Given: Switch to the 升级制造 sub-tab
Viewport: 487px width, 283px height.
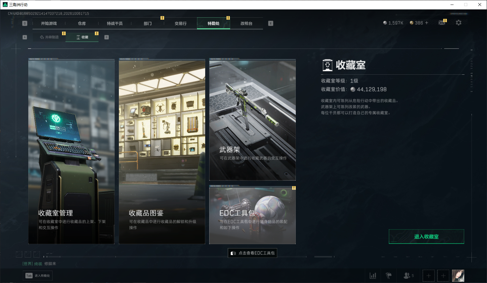Looking at the screenshot, I should pos(49,37).
